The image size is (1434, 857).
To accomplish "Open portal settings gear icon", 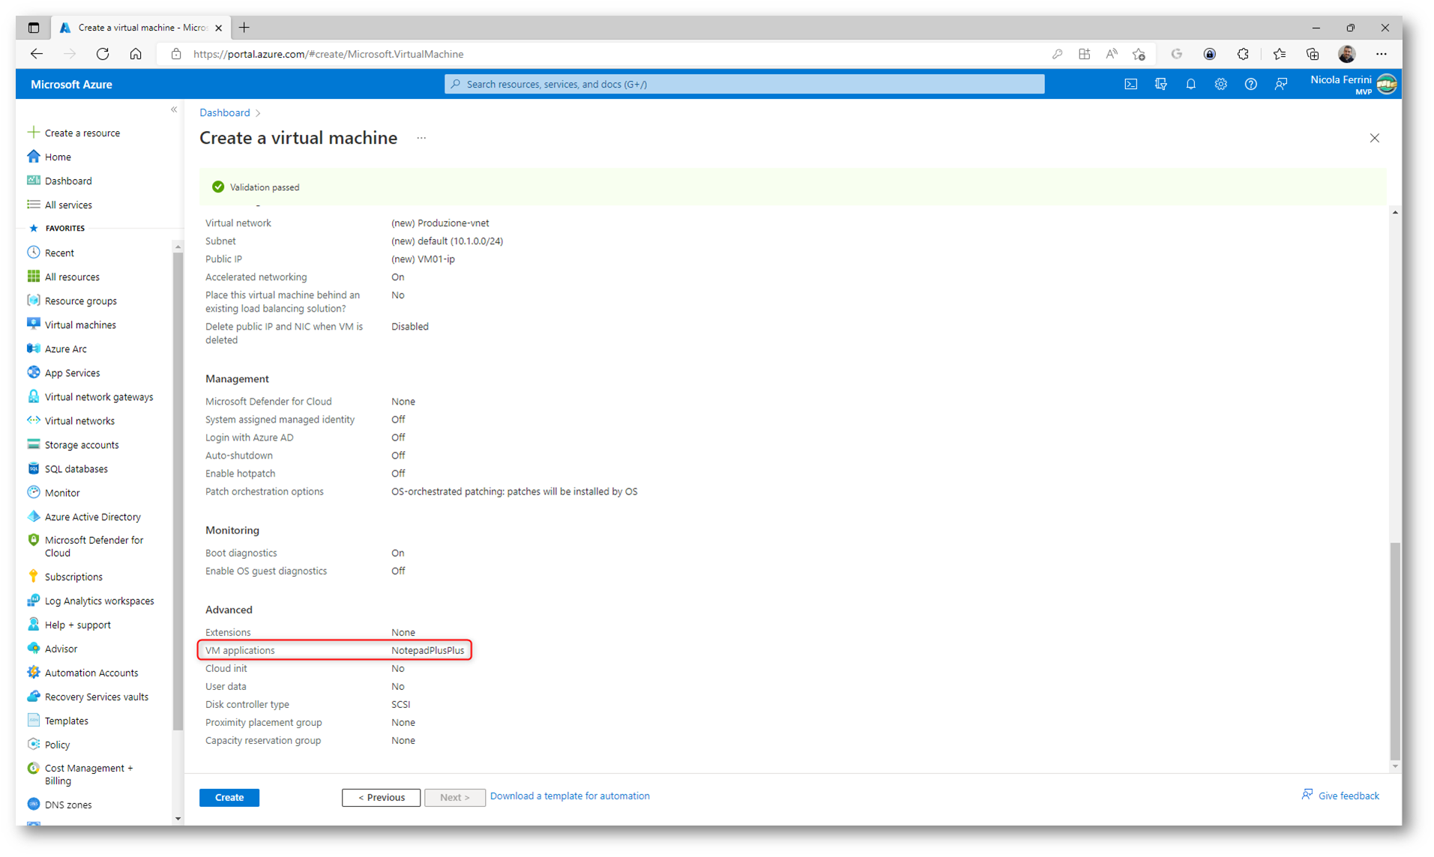I will [x=1220, y=85].
